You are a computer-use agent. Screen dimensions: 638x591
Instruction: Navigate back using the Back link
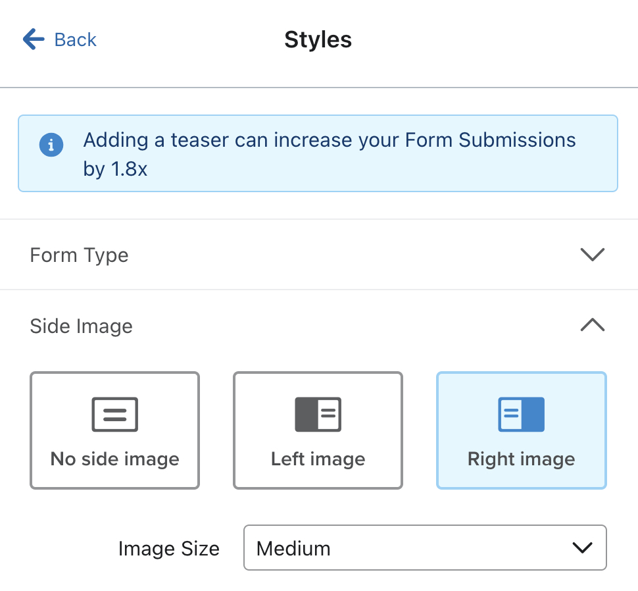[76, 39]
